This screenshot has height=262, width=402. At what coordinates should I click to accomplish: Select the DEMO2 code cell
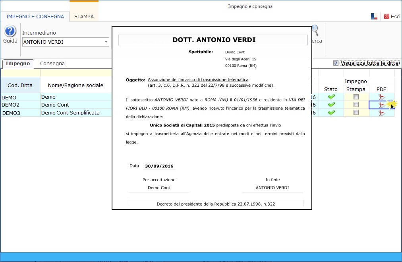tap(20, 105)
